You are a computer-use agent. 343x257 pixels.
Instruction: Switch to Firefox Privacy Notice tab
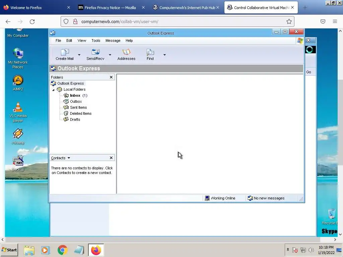click(x=112, y=8)
